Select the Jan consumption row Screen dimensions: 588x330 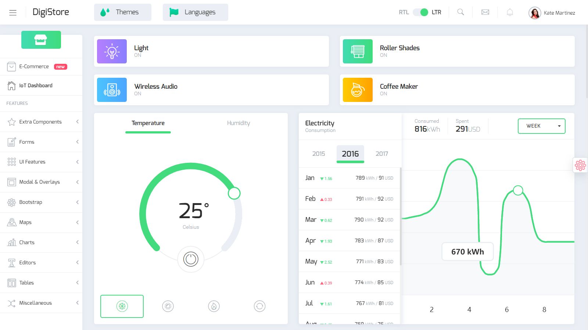pos(349,178)
